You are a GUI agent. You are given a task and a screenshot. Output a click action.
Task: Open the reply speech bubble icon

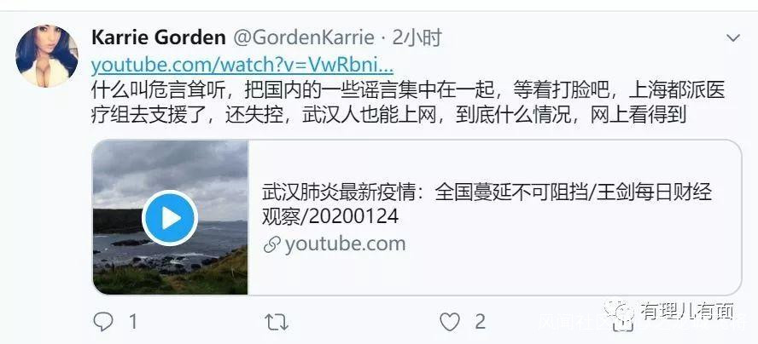[x=103, y=322]
